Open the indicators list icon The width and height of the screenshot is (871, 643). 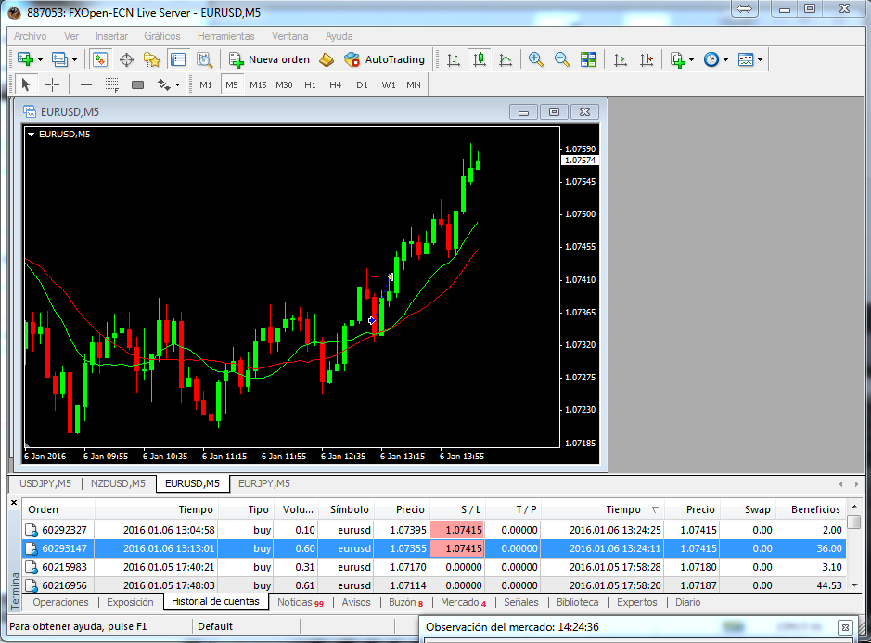click(x=678, y=59)
